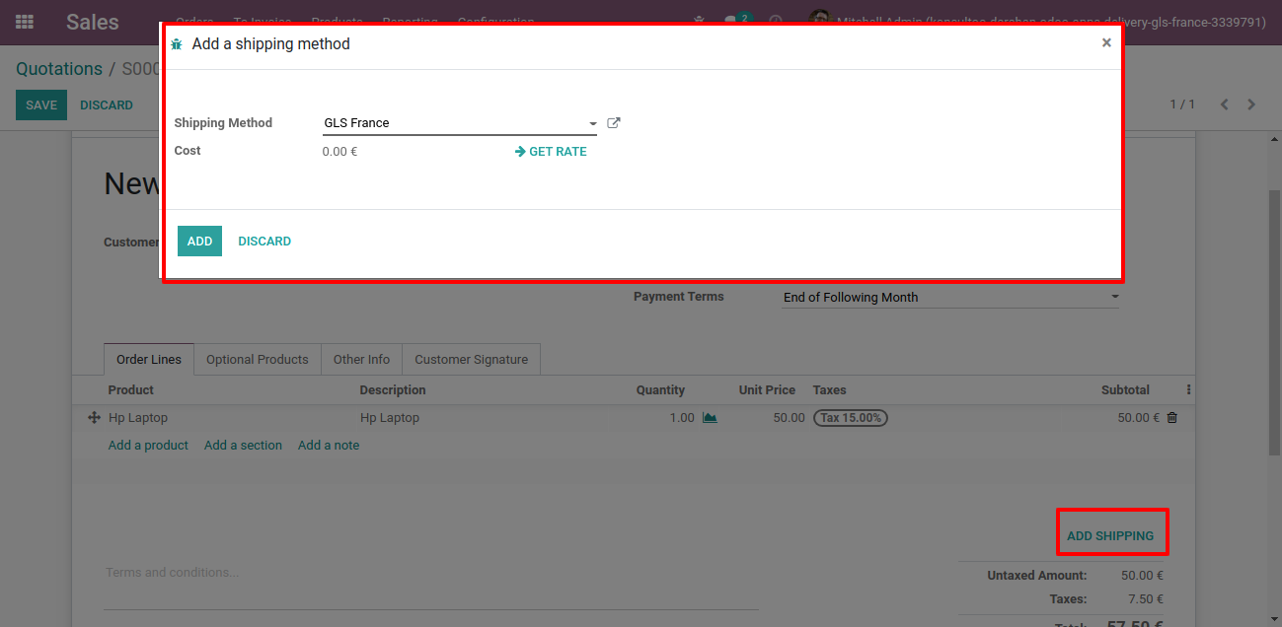
Task: Switch to the Order Lines tab
Action: tap(149, 360)
